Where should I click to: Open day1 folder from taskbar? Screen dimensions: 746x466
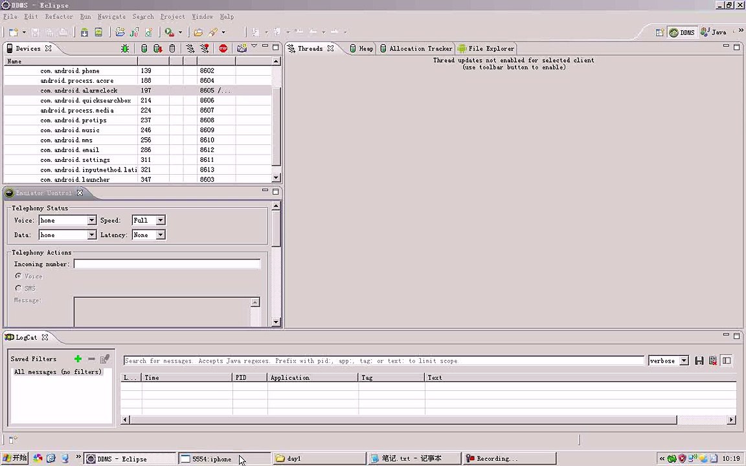[x=319, y=459]
